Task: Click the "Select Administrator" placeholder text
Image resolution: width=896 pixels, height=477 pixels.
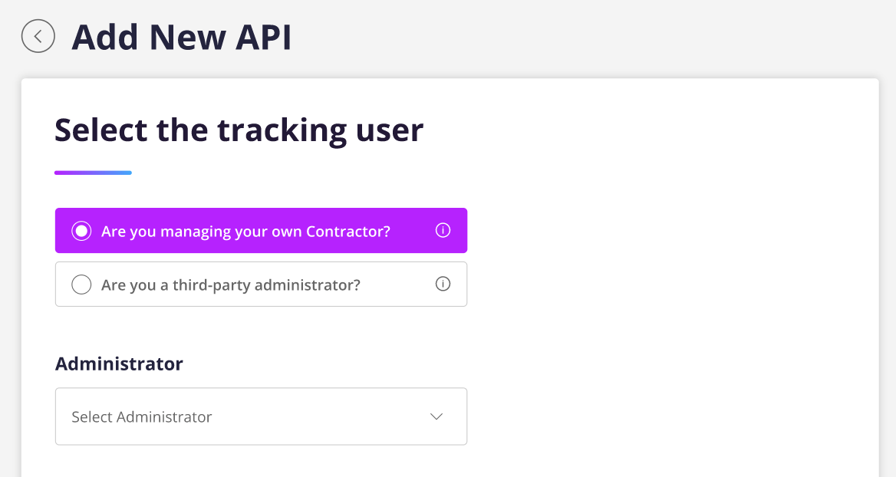Action: coord(142,417)
